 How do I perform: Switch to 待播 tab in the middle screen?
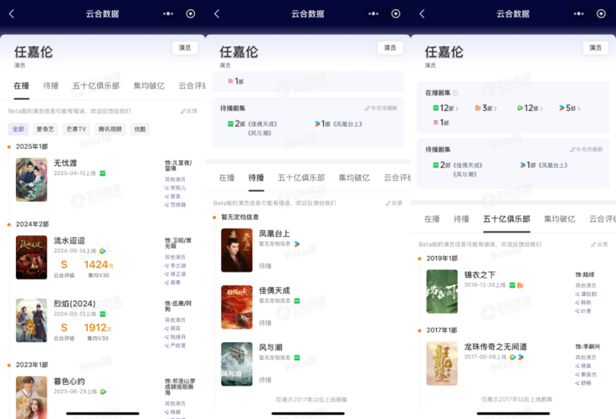point(256,178)
